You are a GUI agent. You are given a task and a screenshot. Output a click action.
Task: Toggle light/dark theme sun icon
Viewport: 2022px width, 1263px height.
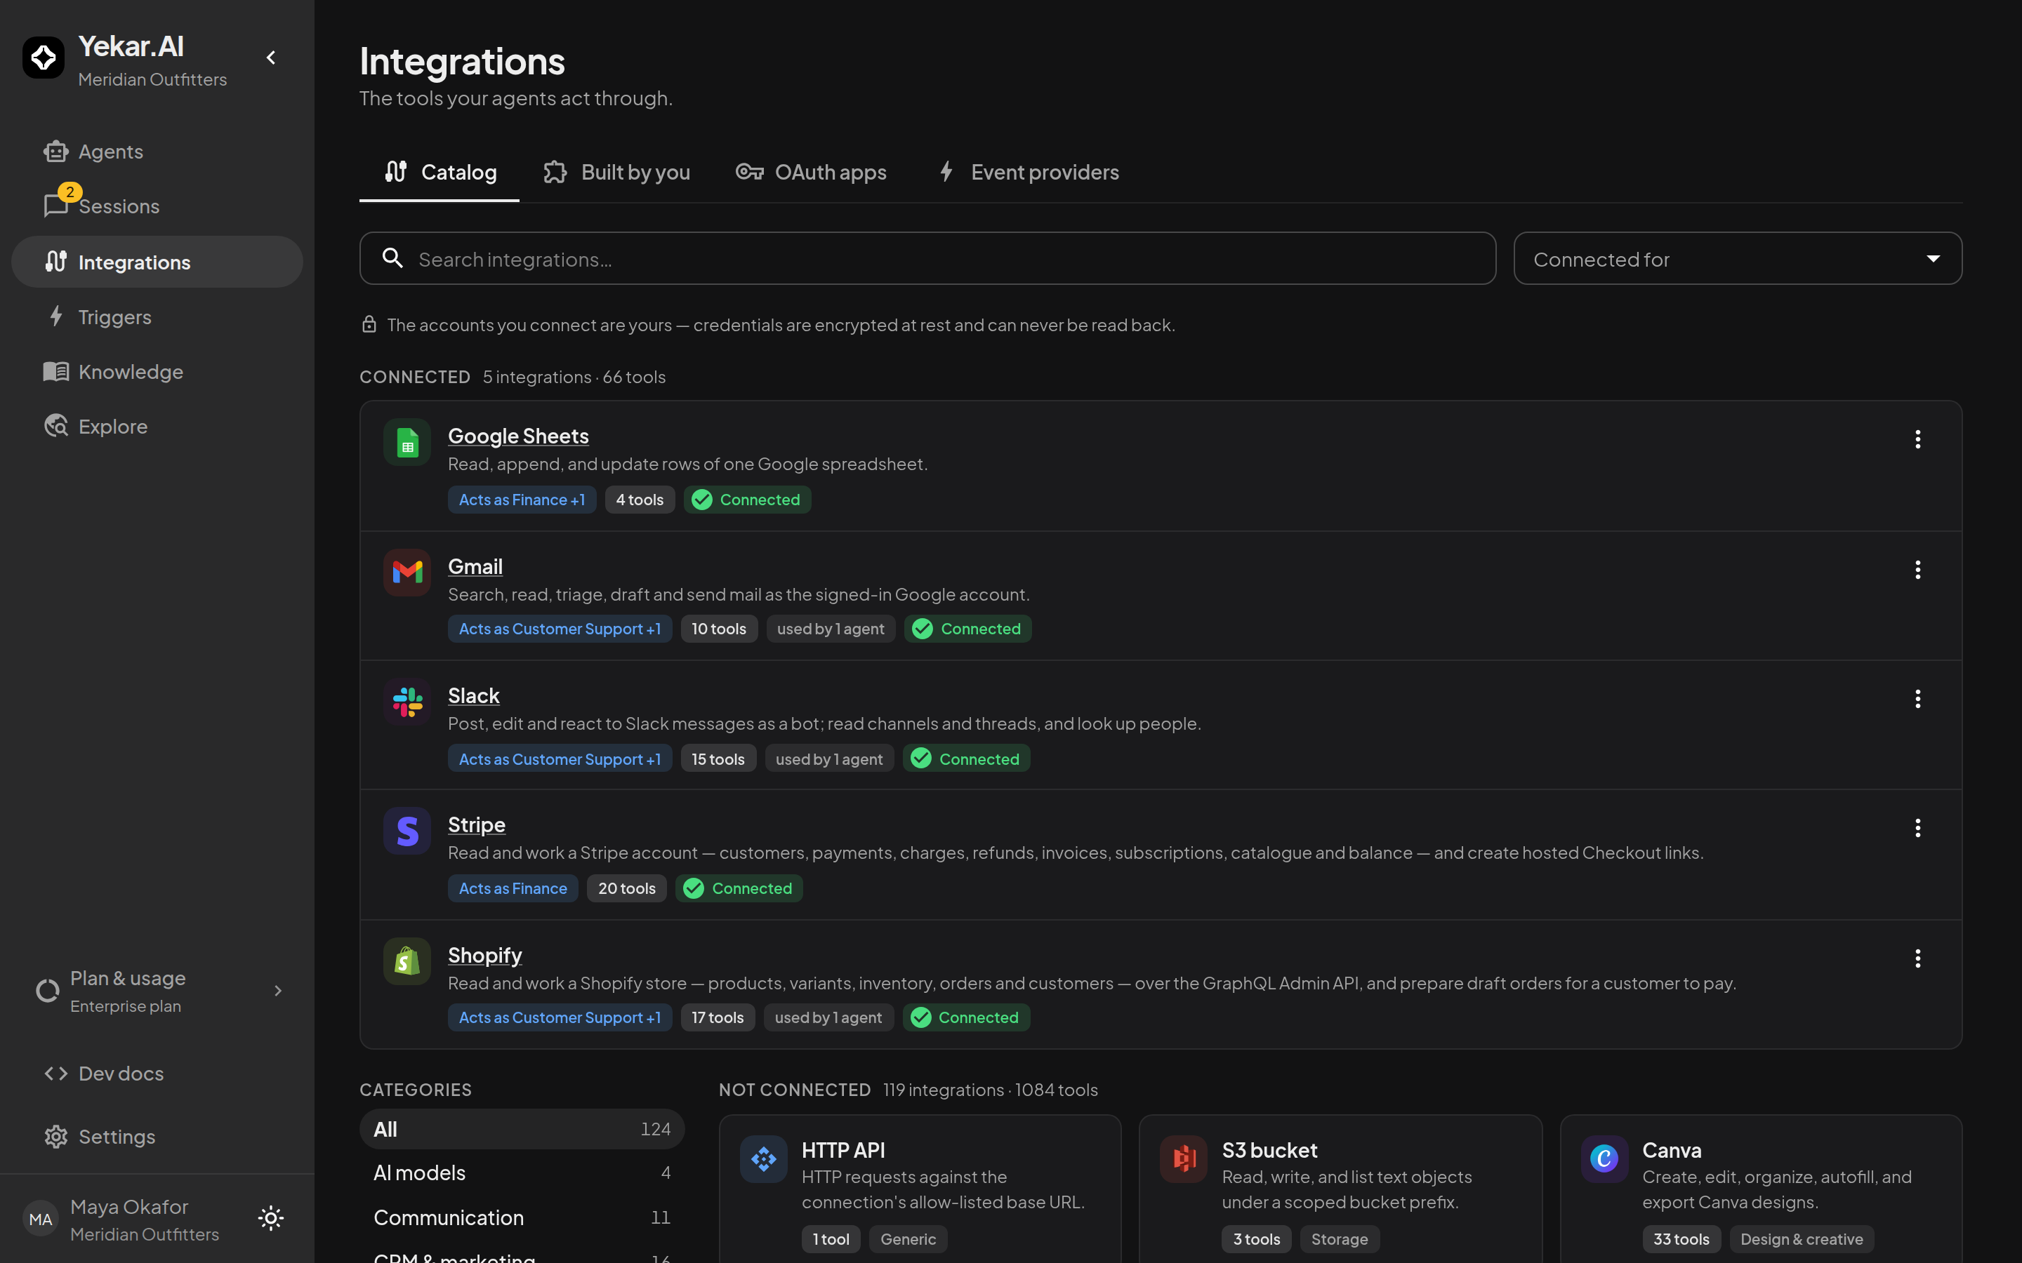click(271, 1218)
